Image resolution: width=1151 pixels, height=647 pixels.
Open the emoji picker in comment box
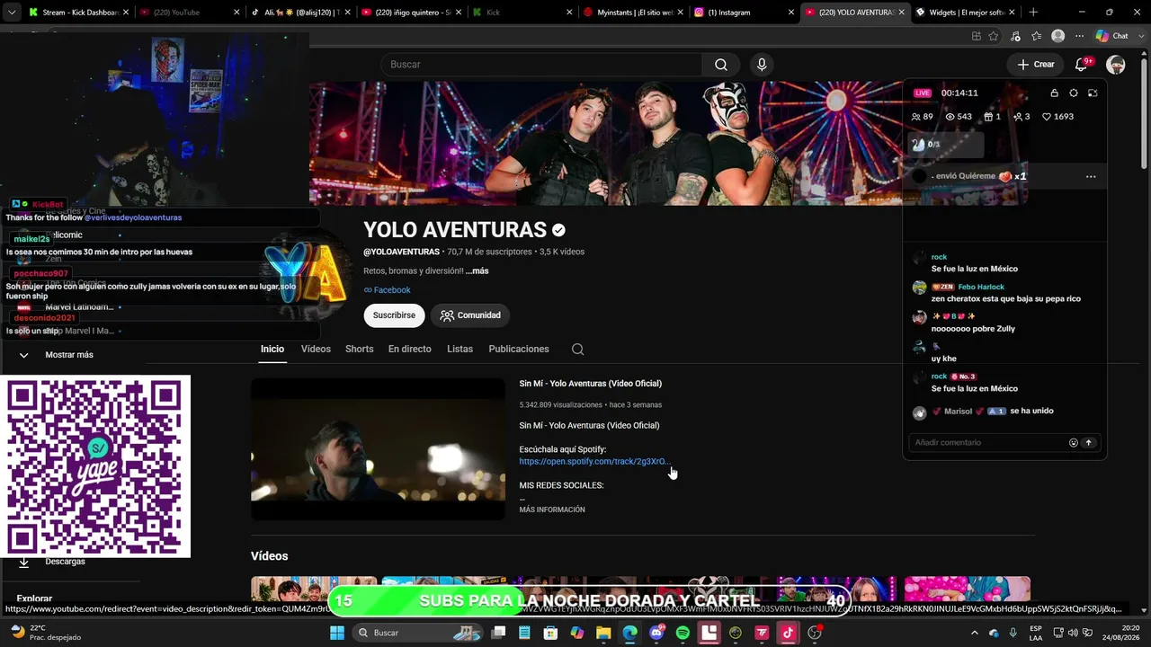click(x=1073, y=442)
